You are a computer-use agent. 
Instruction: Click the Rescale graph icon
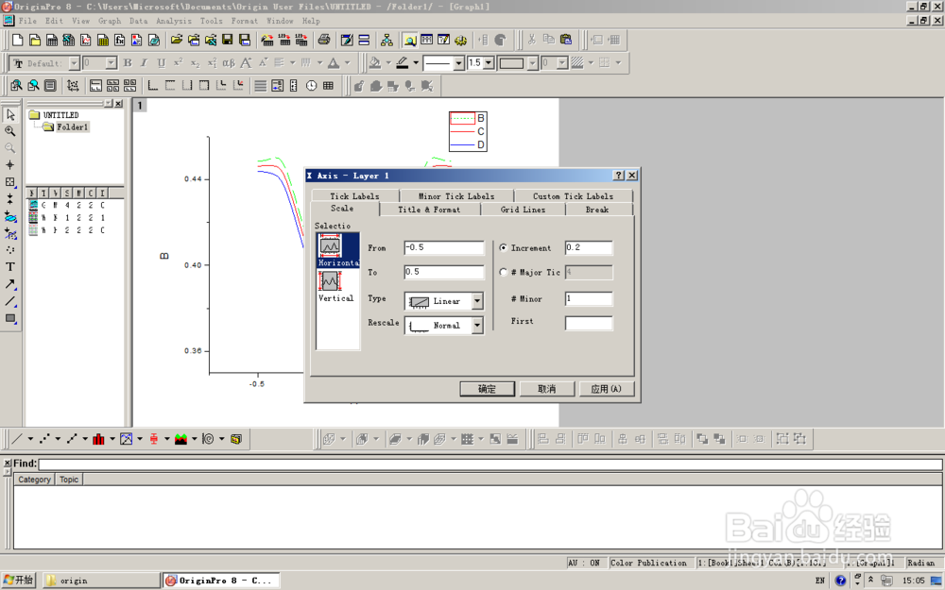(73, 86)
